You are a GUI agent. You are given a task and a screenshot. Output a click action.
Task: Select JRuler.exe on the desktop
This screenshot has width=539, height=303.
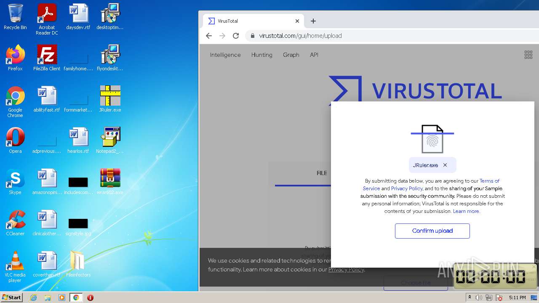click(110, 99)
